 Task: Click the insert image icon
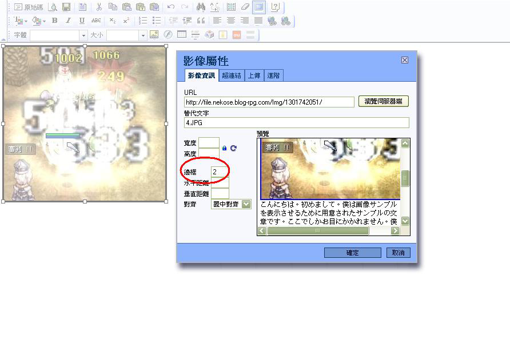coord(154,35)
